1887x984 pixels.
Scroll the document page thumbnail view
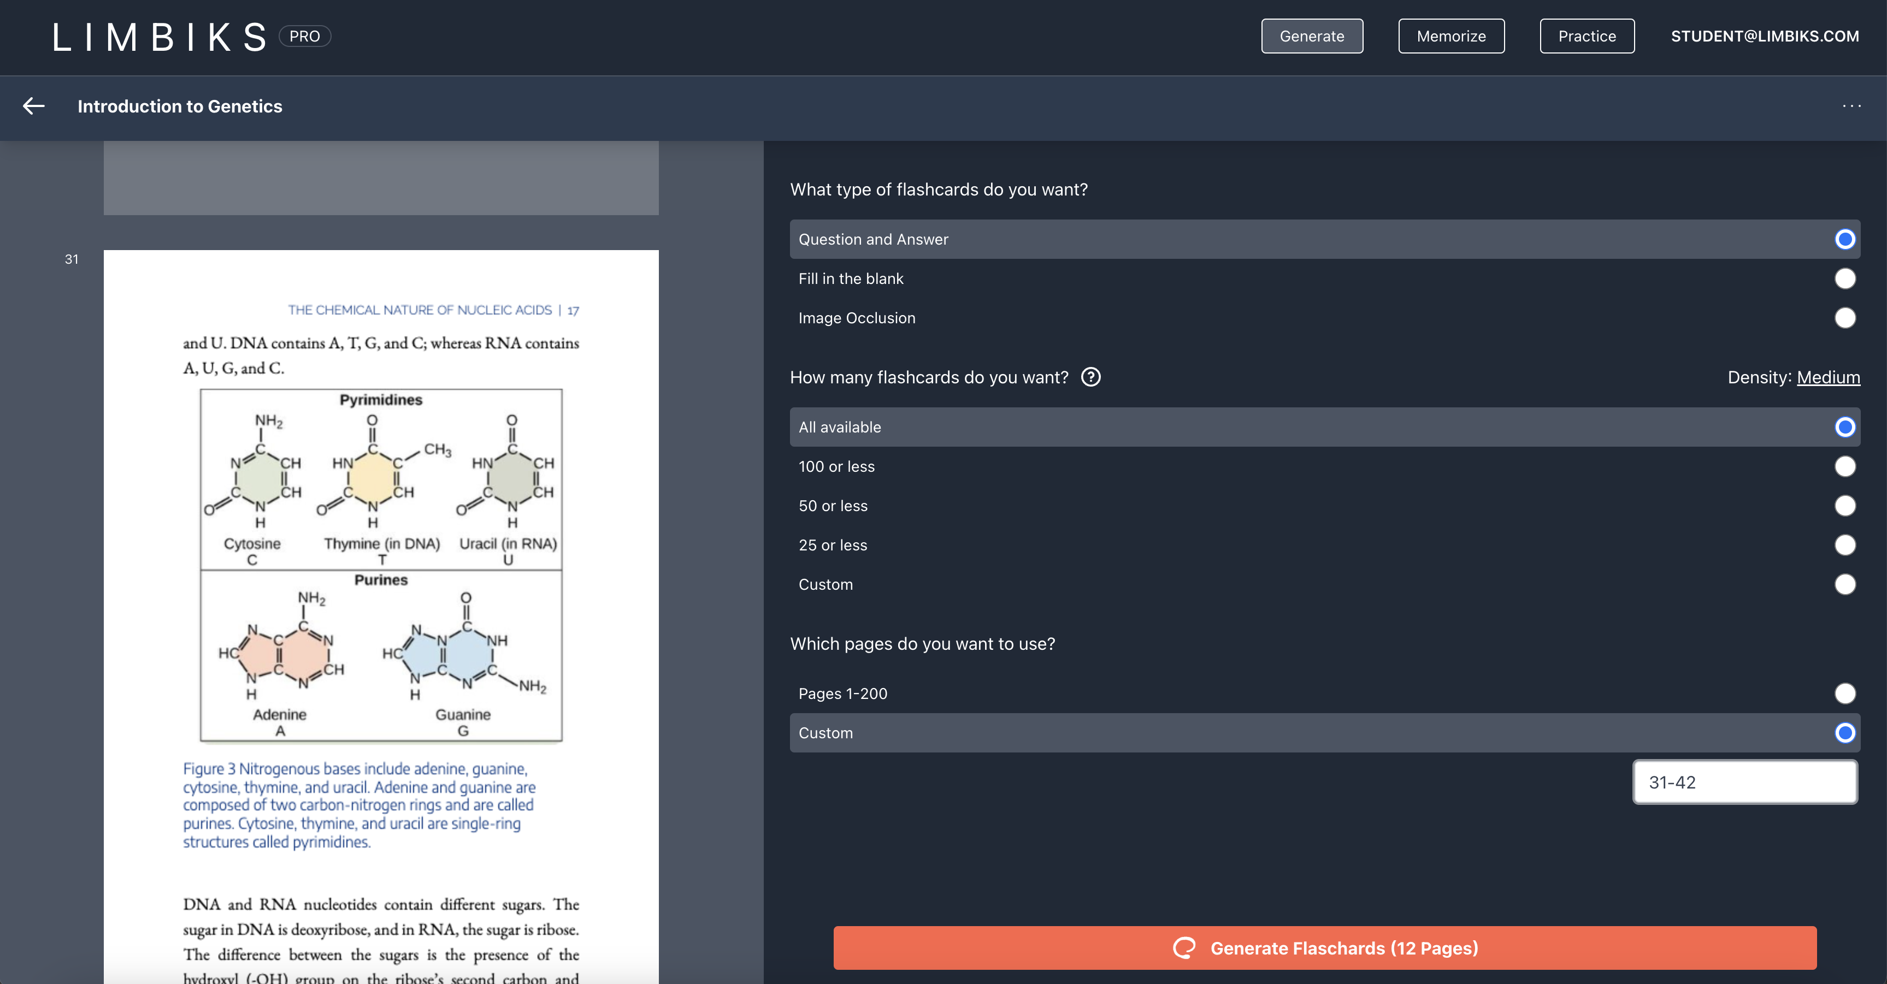[381, 562]
